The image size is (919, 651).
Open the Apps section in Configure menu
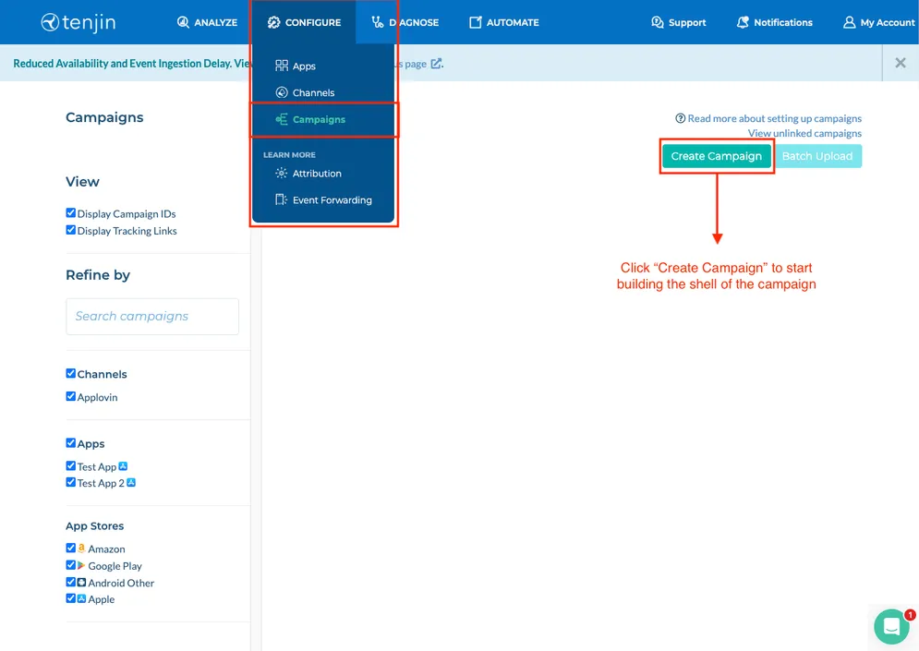click(304, 66)
